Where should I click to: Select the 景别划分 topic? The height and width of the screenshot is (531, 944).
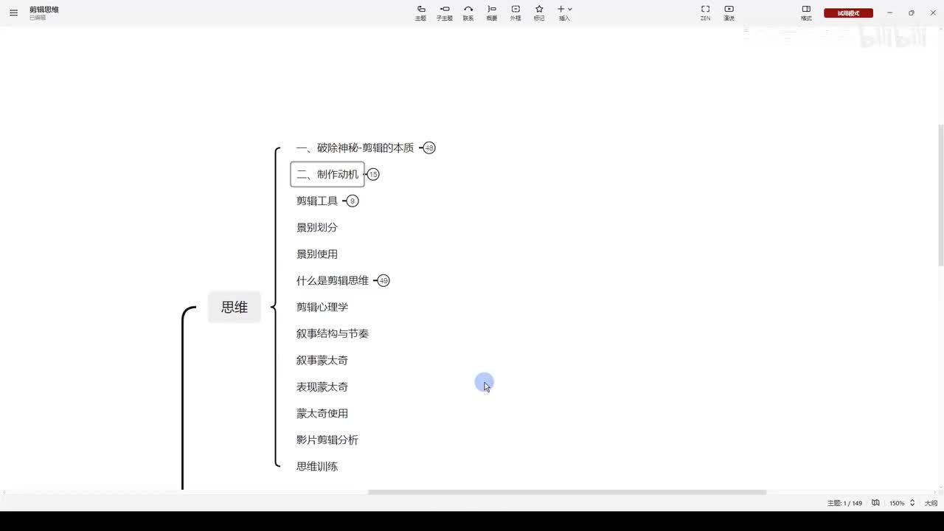[x=317, y=227]
